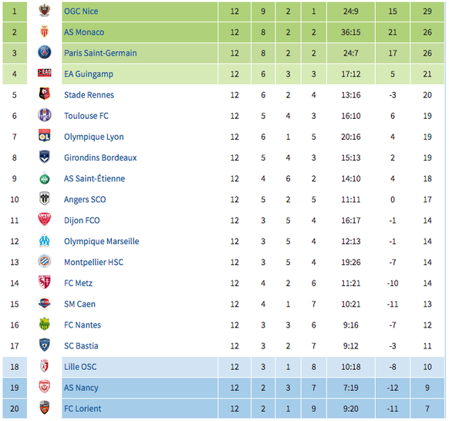
Task: Open the Girondins Bordeaux team page
Action: (100, 158)
